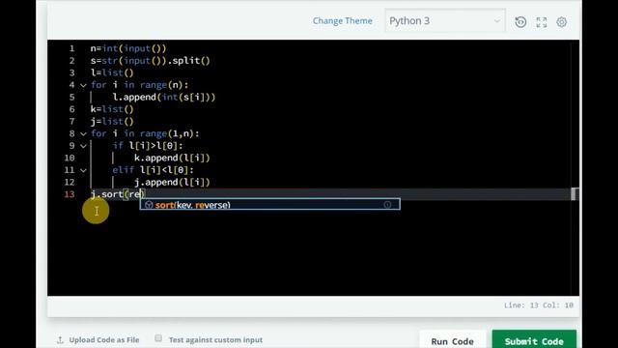Click the Change Theme link
The image size is (618, 348).
coord(342,21)
